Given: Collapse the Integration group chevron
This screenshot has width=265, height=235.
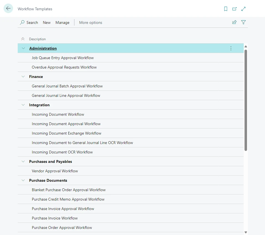Looking at the screenshot, I should pos(23,105).
